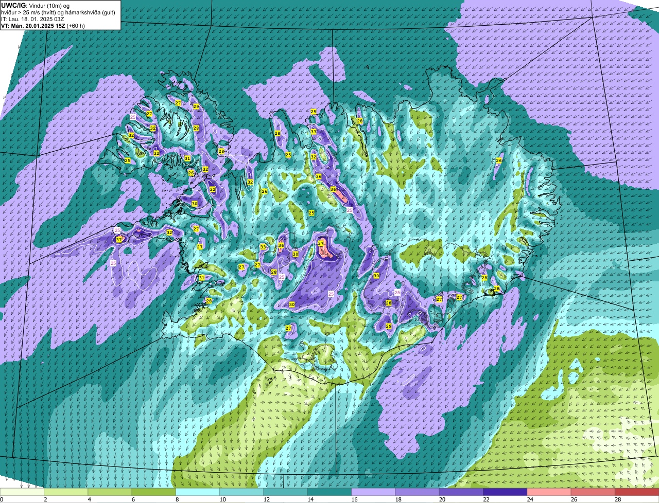Click the 8–10 m/s pale cyan legend swatch
This screenshot has width=659, height=503.
coord(198,492)
